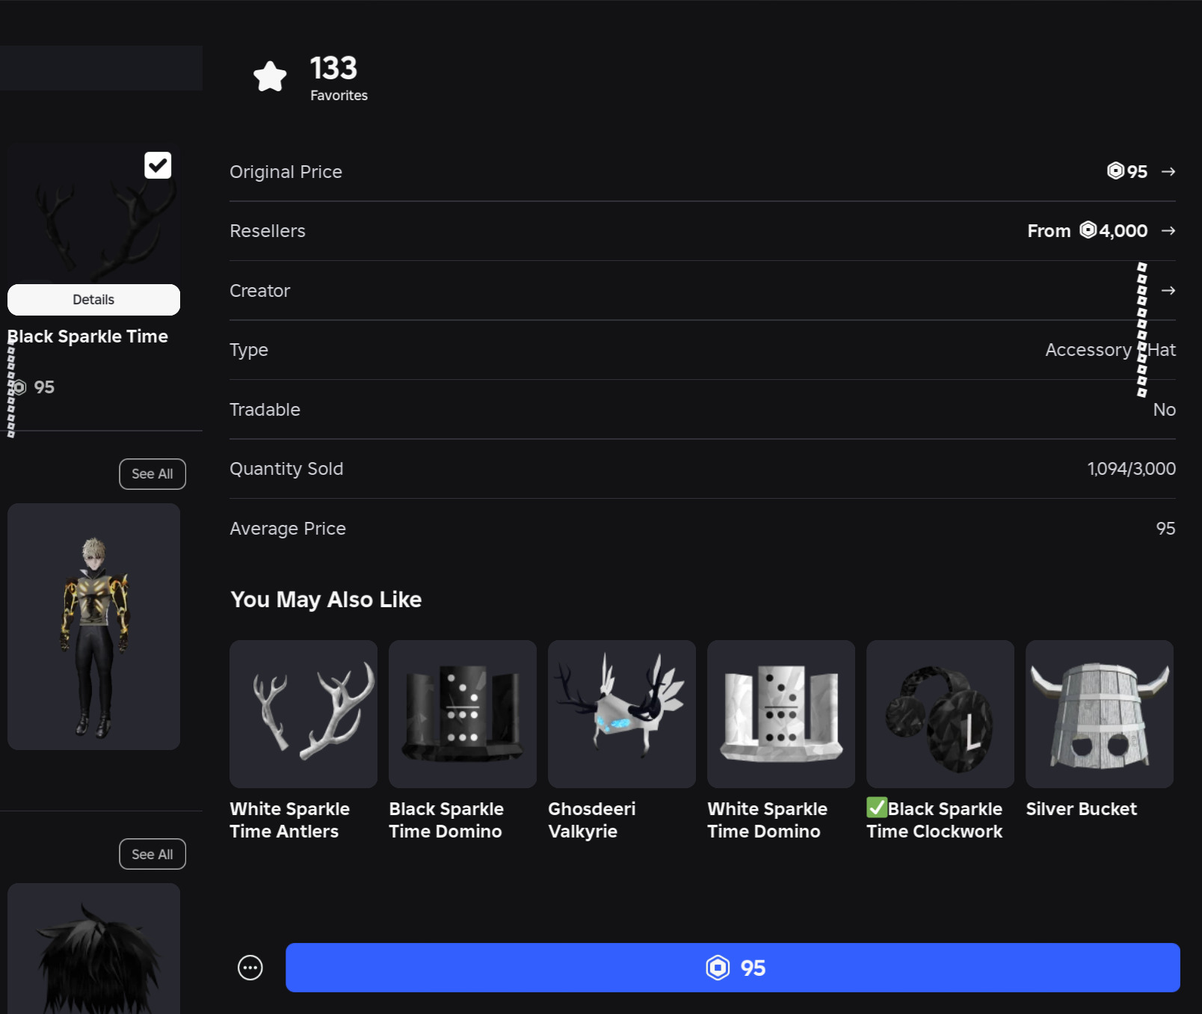The height and width of the screenshot is (1014, 1202).
Task: Click the first See All button
Action: pyautogui.click(x=152, y=473)
